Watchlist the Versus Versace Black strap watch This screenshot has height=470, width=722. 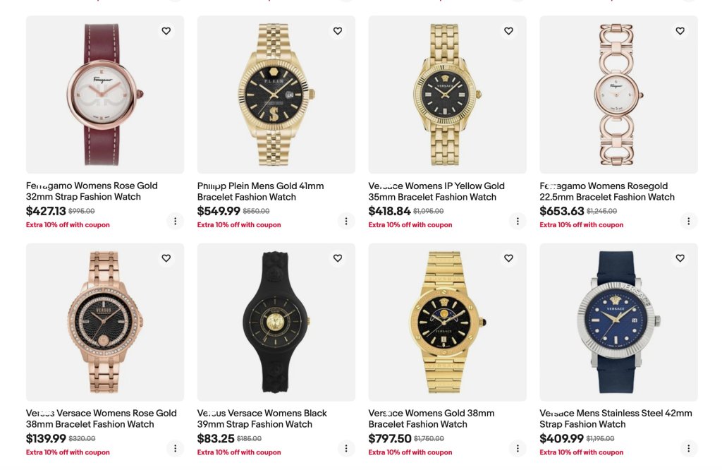(338, 258)
